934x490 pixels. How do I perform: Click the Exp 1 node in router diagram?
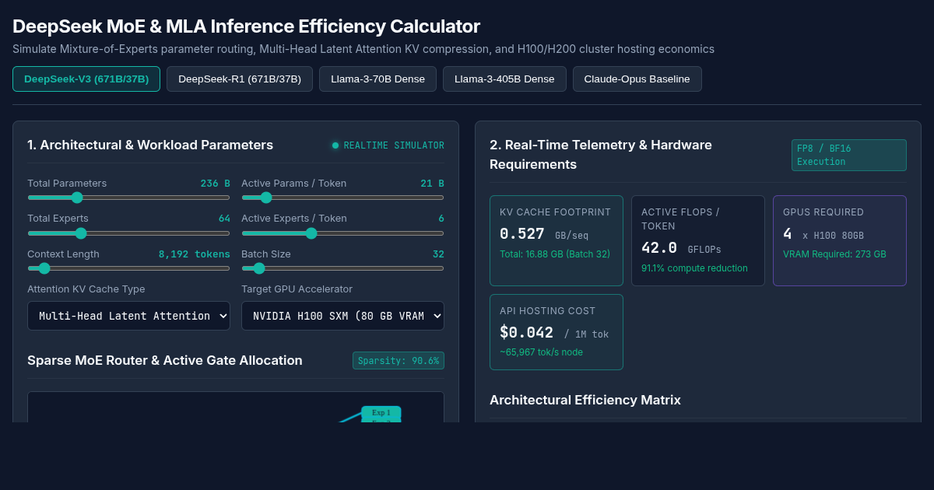[381, 413]
